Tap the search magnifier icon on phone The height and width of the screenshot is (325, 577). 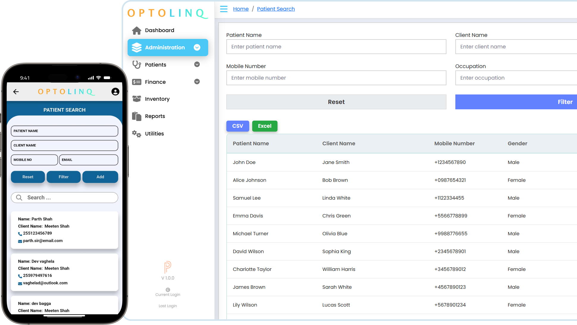[x=19, y=198]
